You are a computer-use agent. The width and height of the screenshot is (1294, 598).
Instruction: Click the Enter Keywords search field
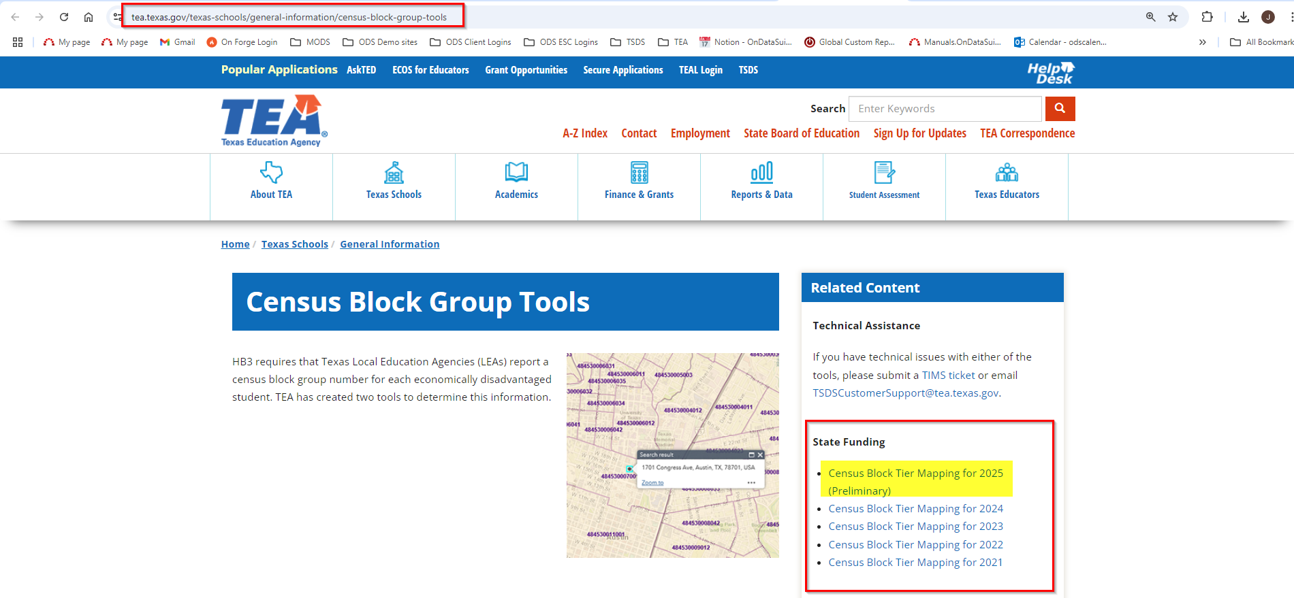tap(945, 109)
